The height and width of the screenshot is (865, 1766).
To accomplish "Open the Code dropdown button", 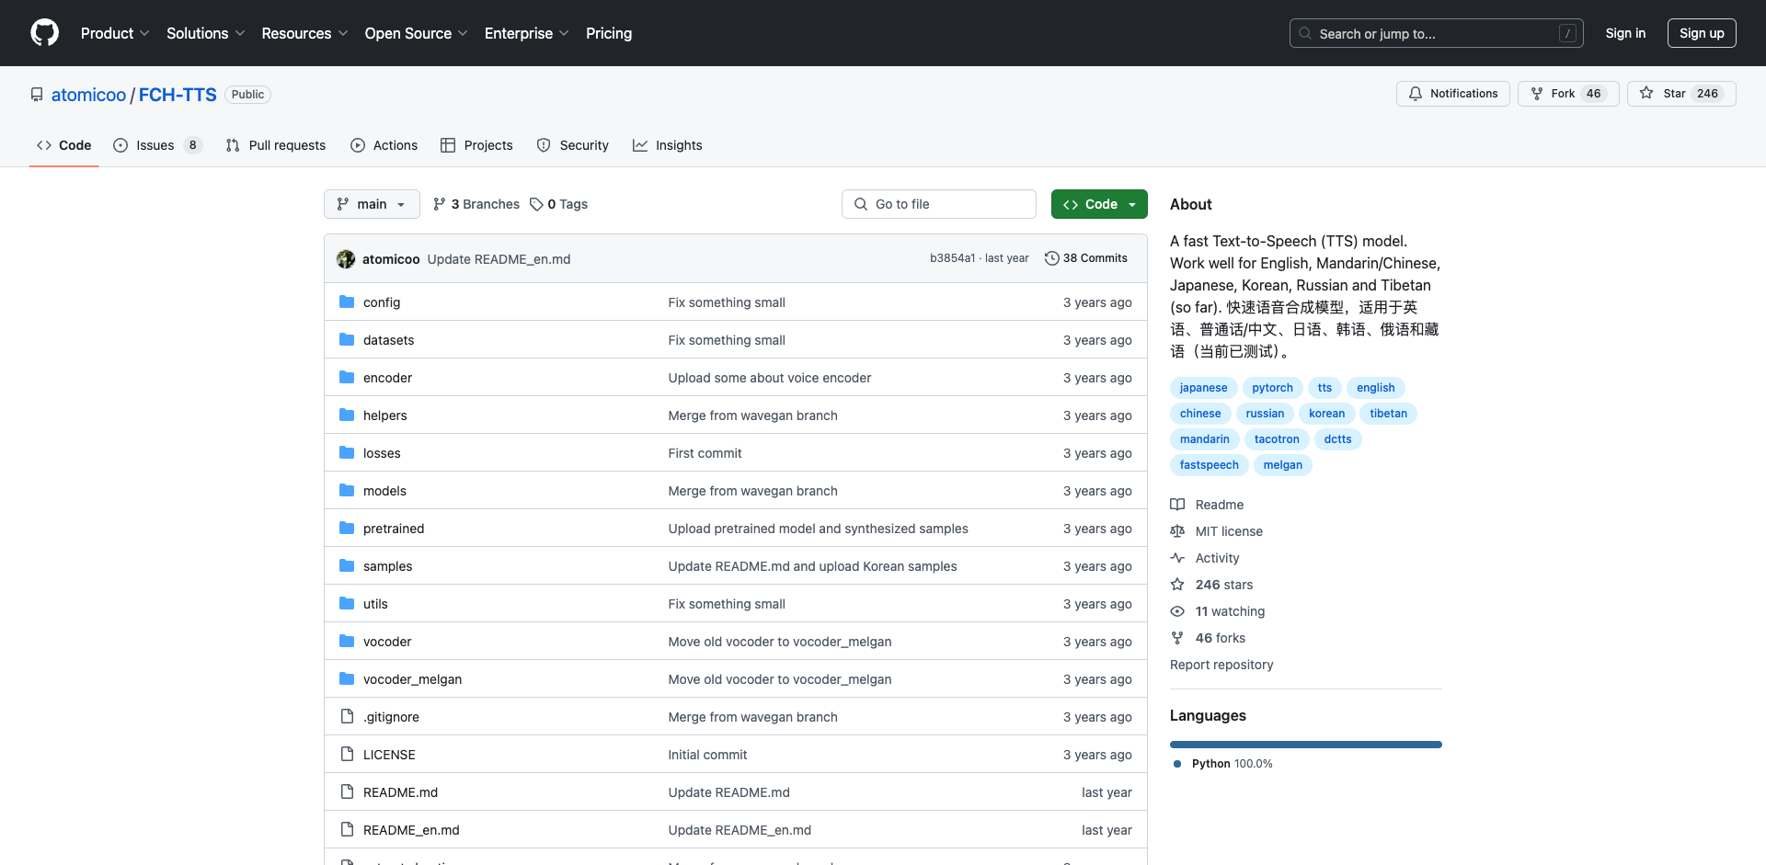I will coord(1099,204).
